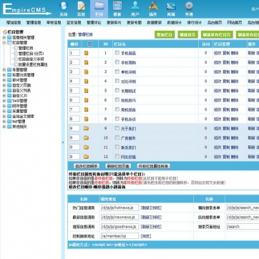Viewport: 259px width, 259px height.
Task: Click the orange page icon in row ID 3
Action: tap(86, 72)
